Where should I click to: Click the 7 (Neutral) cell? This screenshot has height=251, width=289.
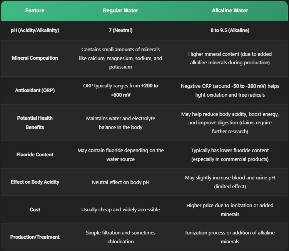tap(120, 30)
